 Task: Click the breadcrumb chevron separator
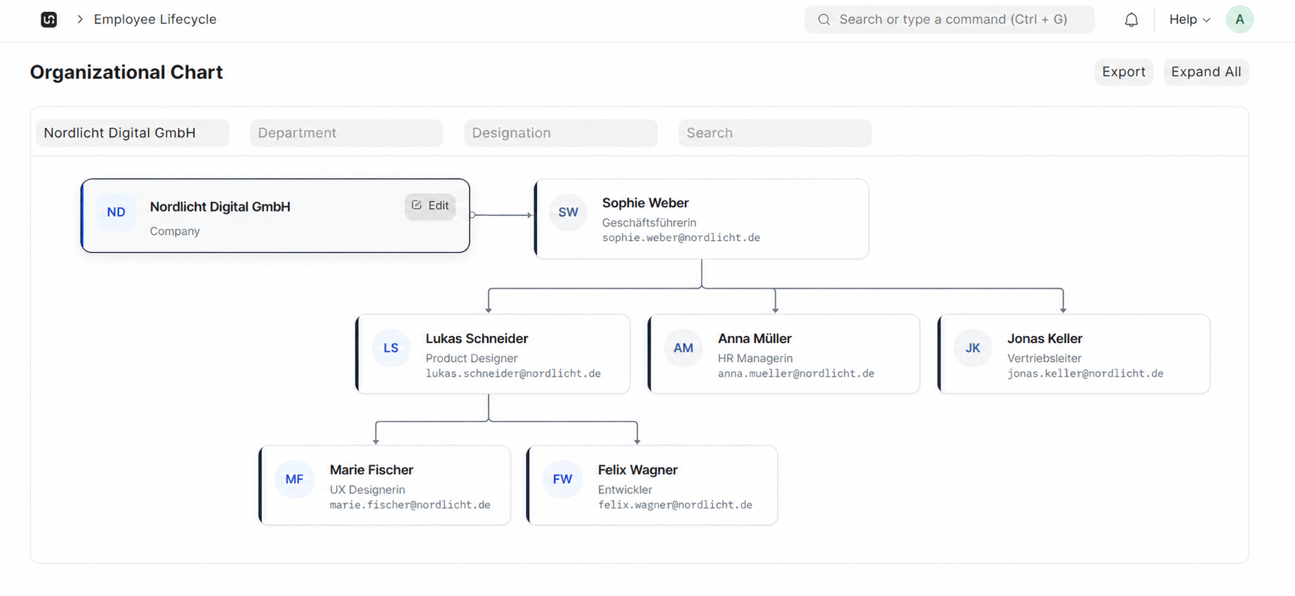click(x=80, y=20)
